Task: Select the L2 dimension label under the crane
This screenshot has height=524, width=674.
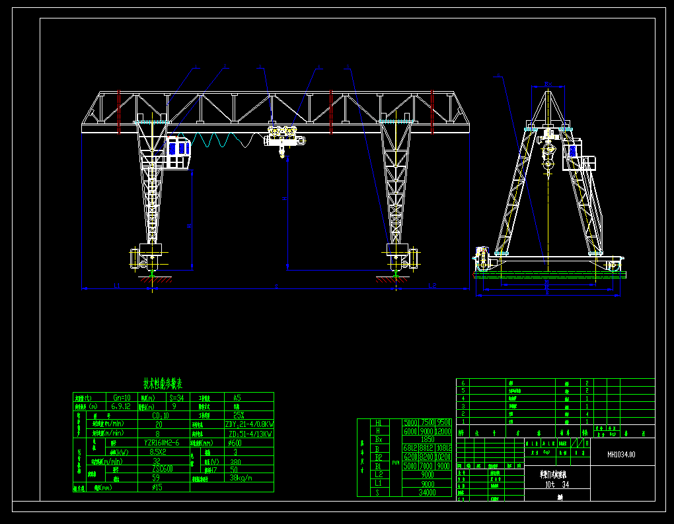Action: click(x=432, y=285)
